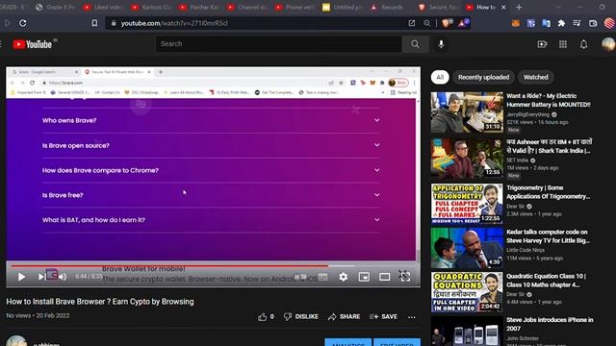This screenshot has width=616, height=346.
Task: Click YouTube home logo
Action: coord(32,44)
